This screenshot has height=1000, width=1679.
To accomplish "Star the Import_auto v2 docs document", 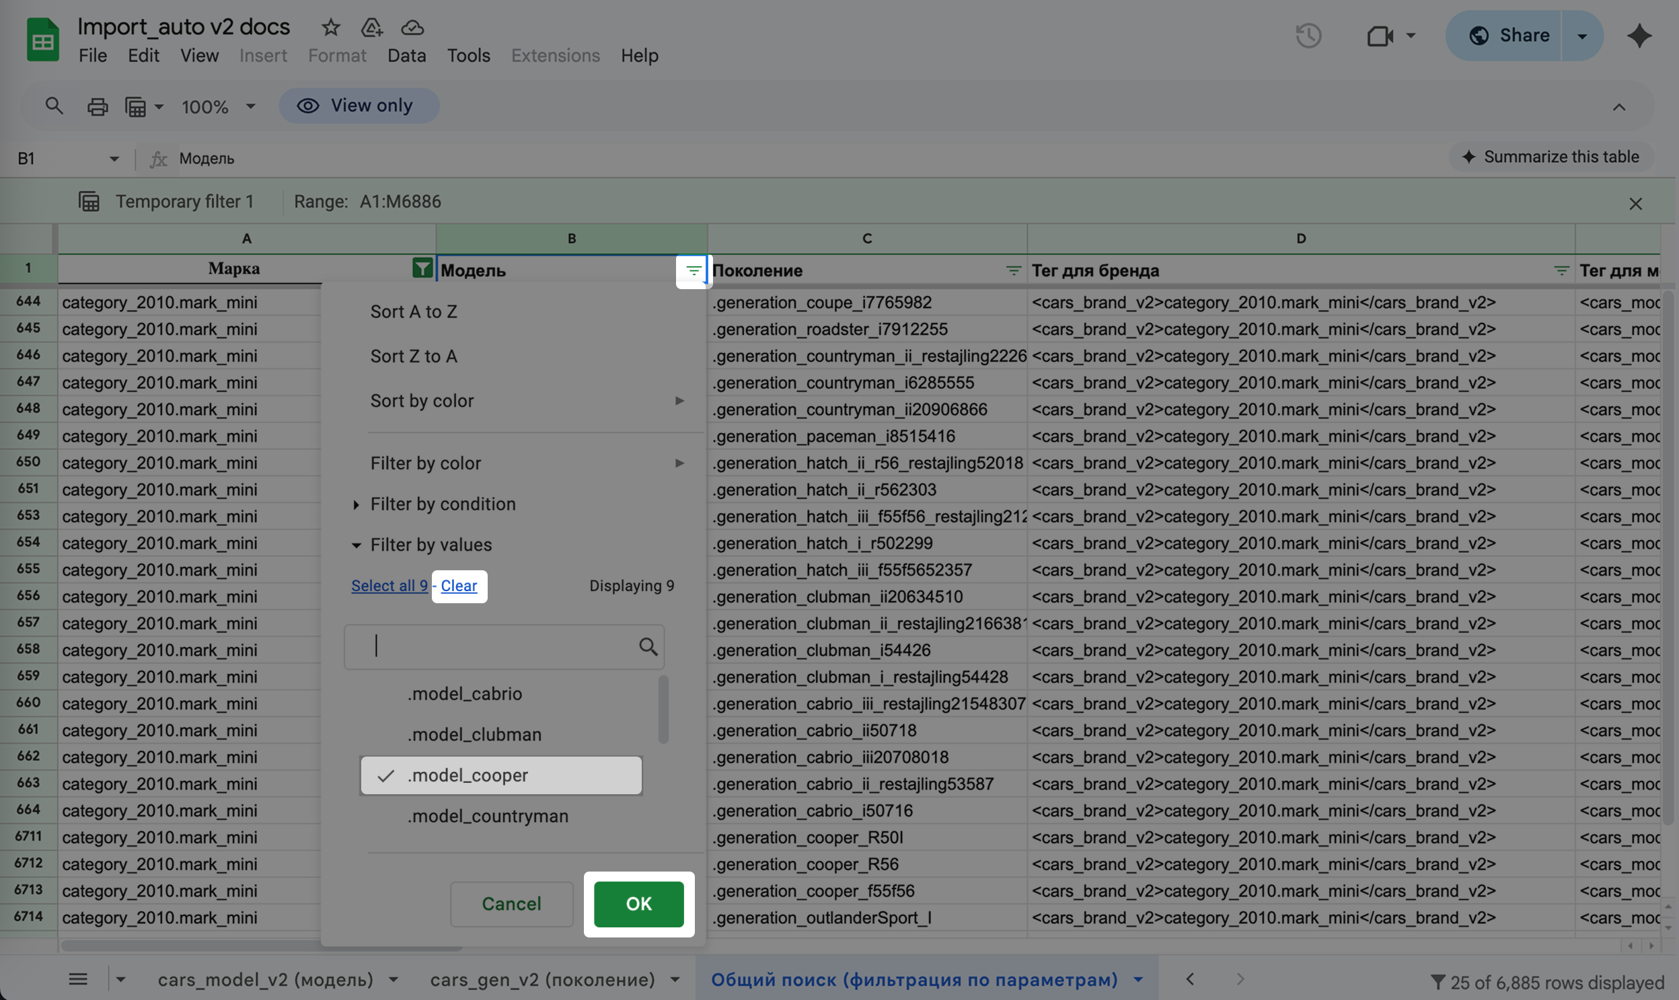I will coord(330,28).
